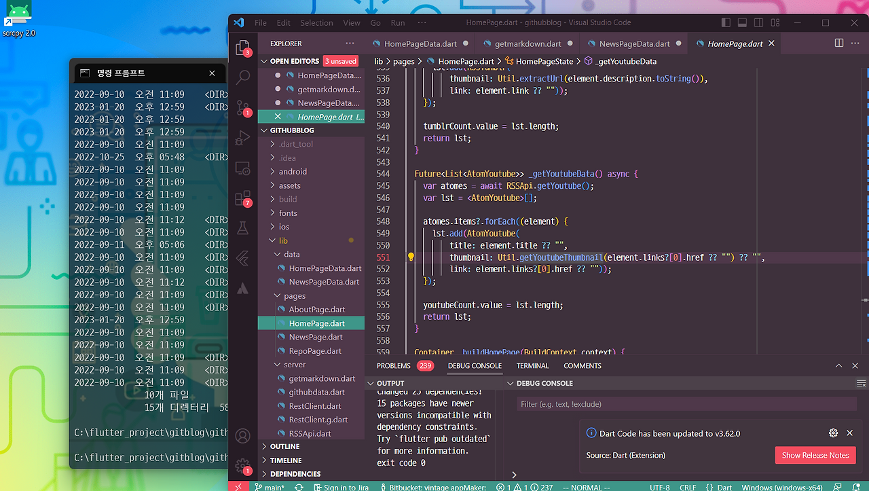Screen dimensions: 869x491
Task: Change the UTF-8 encoding in status bar
Action: (659, 487)
